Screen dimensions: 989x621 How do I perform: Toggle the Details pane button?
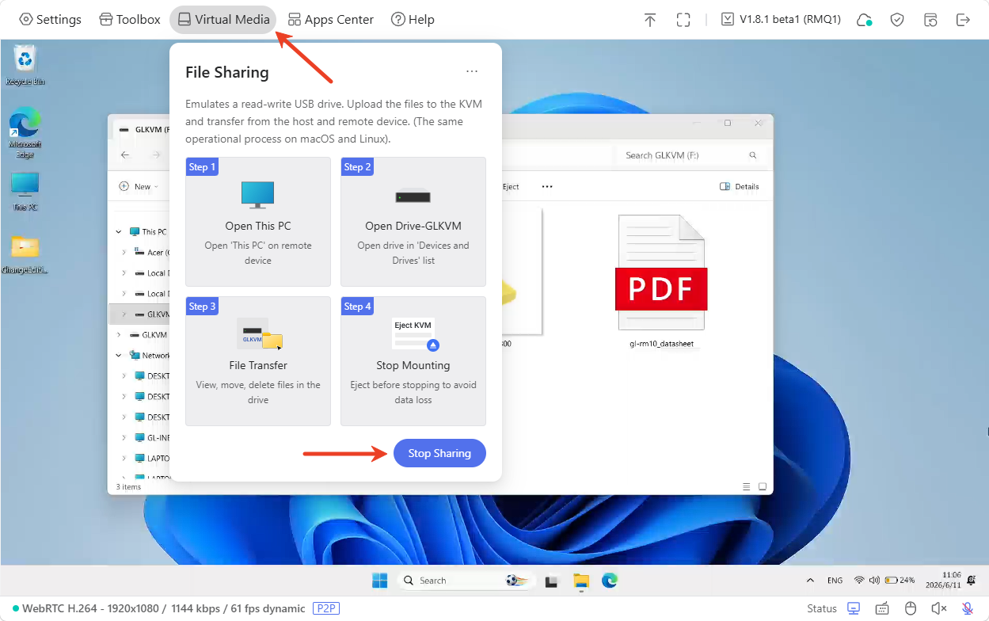(x=740, y=187)
